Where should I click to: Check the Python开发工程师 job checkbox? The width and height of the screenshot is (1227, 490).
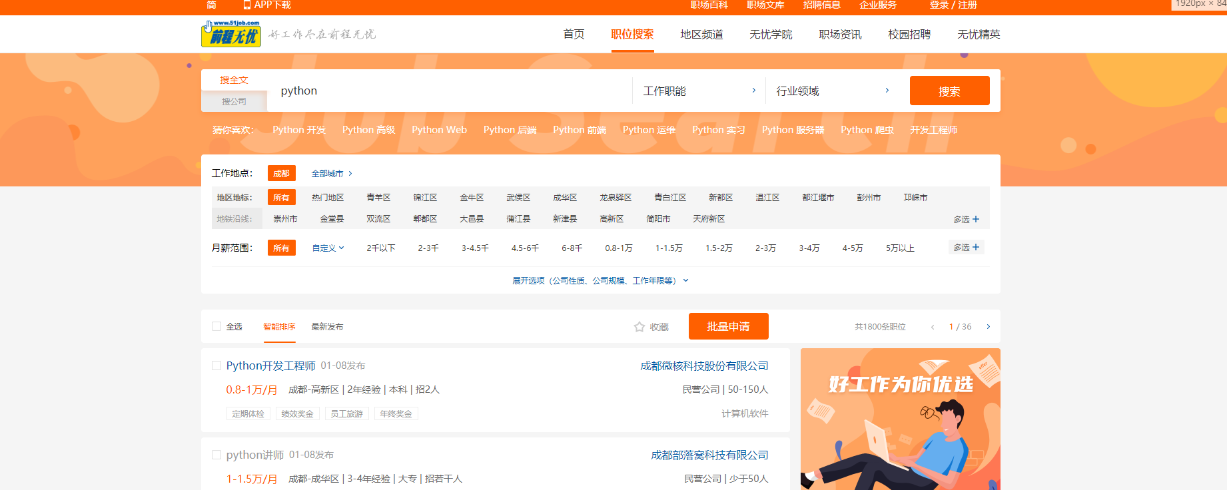click(216, 366)
